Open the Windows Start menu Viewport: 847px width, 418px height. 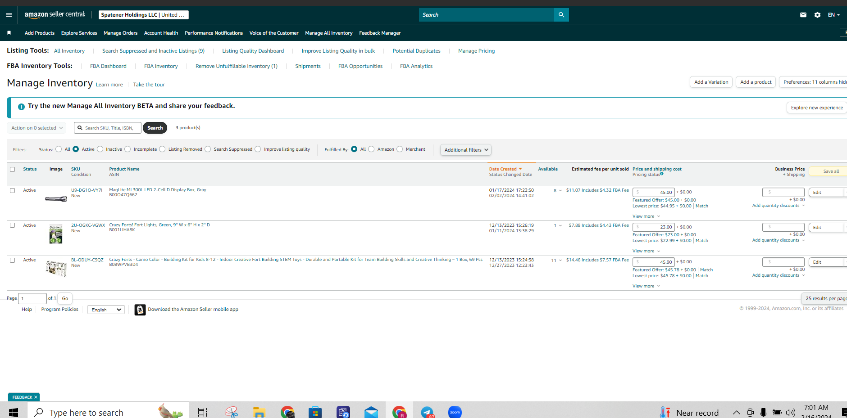point(14,412)
